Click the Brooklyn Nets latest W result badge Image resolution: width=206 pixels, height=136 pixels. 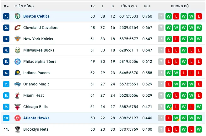click(x=199, y=129)
